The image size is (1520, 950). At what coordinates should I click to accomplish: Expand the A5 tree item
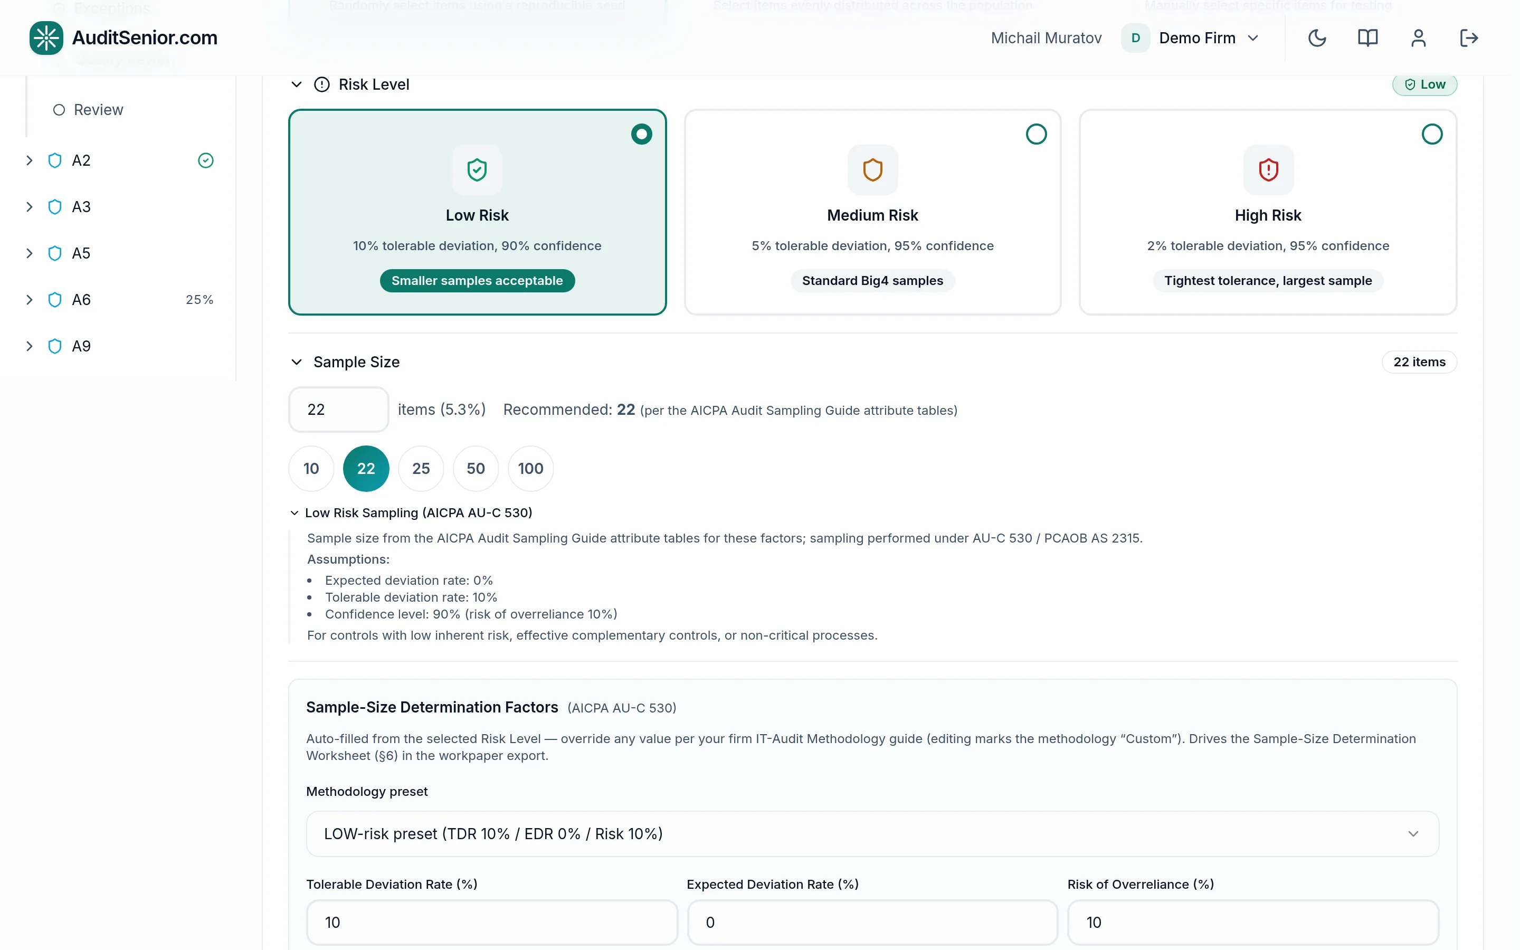tap(29, 253)
